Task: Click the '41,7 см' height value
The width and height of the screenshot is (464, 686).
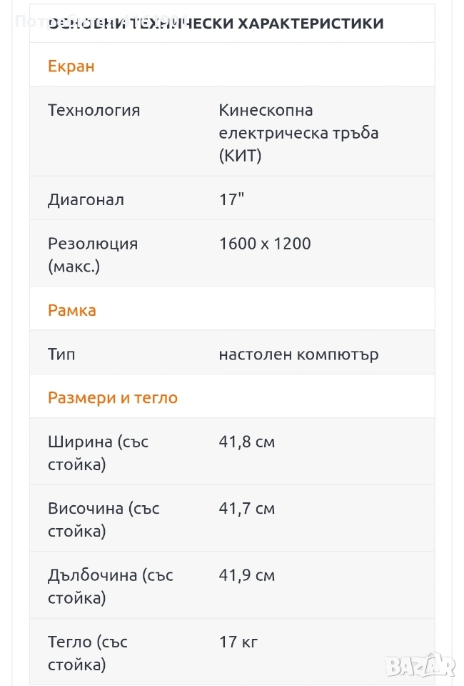Action: (x=246, y=509)
